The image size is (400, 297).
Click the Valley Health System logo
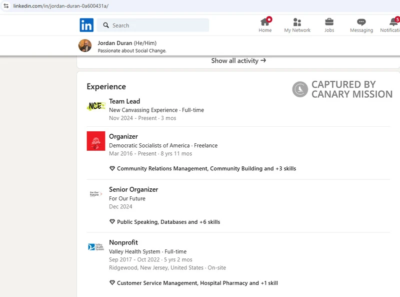click(96, 247)
